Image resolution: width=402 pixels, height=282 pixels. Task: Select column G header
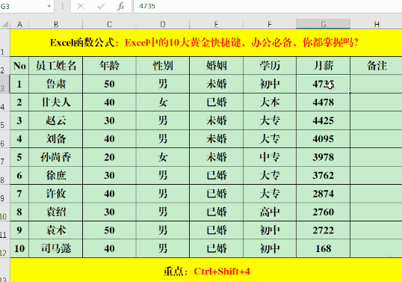point(324,25)
